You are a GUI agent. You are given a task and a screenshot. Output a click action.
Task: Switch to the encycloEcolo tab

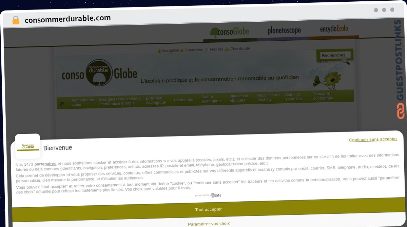[334, 29]
